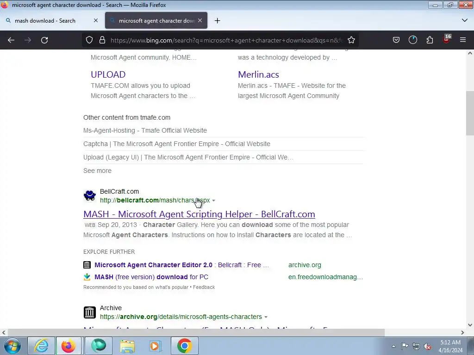Open the clock showing 5:12 AM
The image size is (474, 355).
[x=450, y=346]
